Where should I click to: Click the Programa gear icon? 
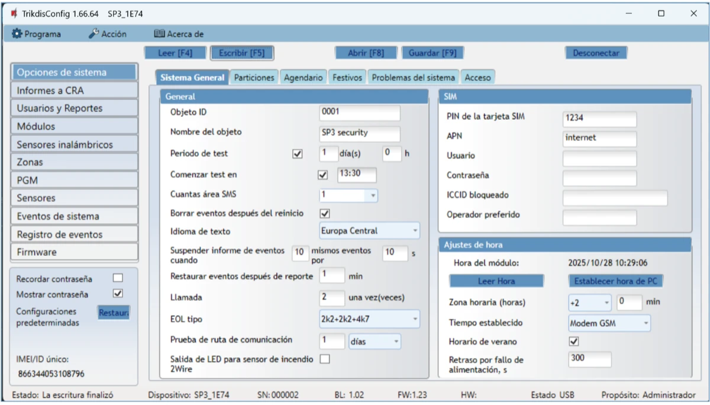point(17,34)
